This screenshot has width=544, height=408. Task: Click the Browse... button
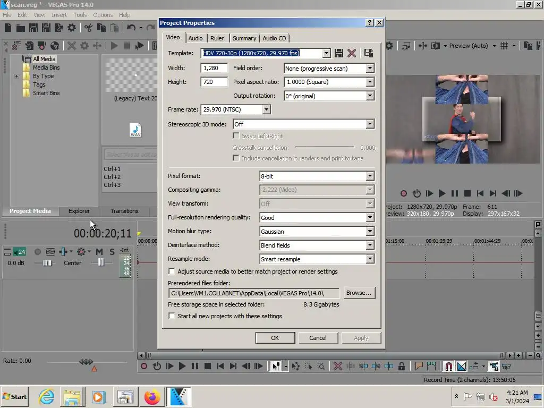[359, 293]
